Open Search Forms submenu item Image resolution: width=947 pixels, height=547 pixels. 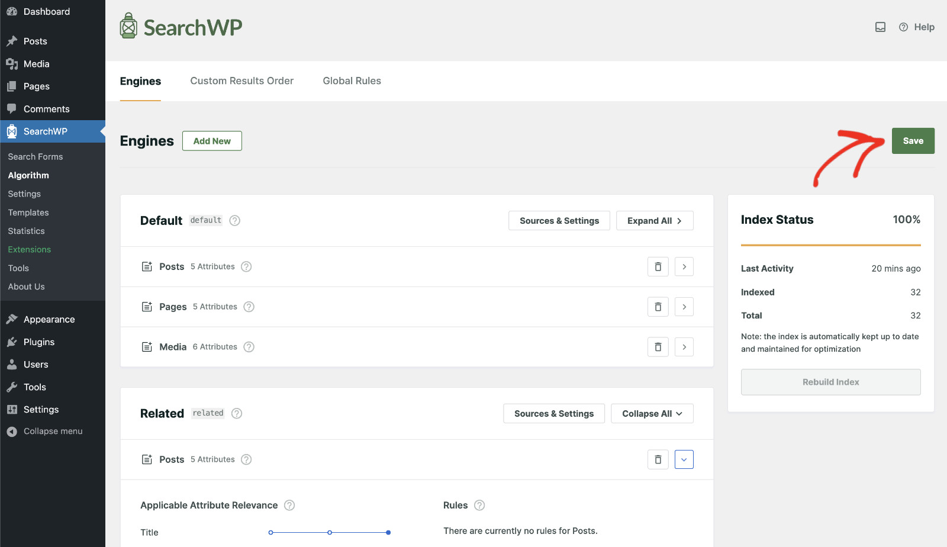(36, 157)
